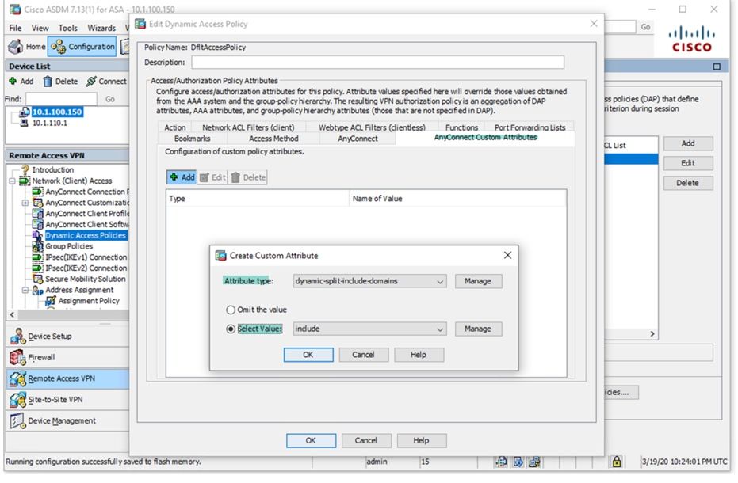Select device 10.1.110.1 in Device List
This screenshot has width=738, height=483.
49,124
